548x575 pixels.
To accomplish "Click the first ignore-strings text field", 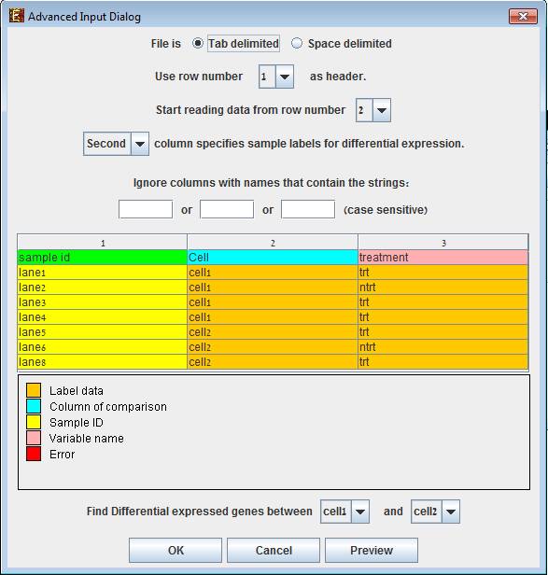I will 146,209.
